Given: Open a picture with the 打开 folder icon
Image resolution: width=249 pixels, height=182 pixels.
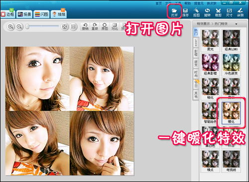Looking at the screenshot, I should point(174,12).
